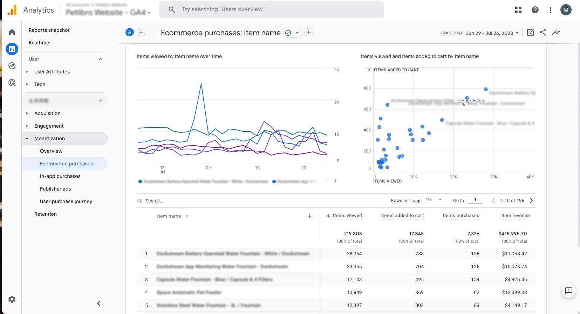This screenshot has width=580, height=314.
Task: Open the Home icon in left rail
Action: 12,32
